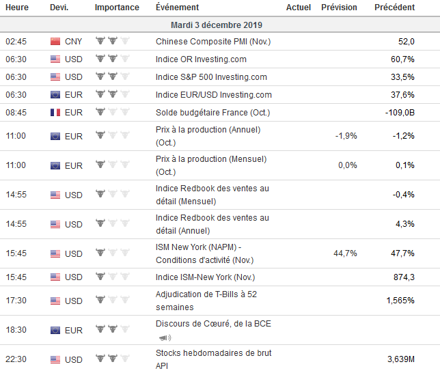Open Solde budgétaire France (Oct.) event
The image size is (440, 373).
tap(213, 112)
